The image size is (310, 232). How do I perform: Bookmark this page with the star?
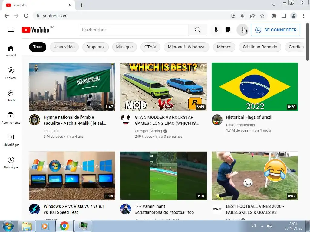262,16
